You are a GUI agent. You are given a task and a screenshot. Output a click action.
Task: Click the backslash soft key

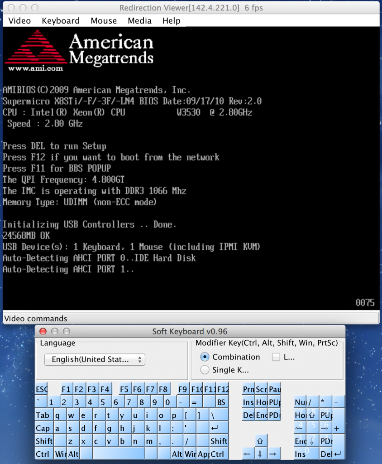point(219,415)
